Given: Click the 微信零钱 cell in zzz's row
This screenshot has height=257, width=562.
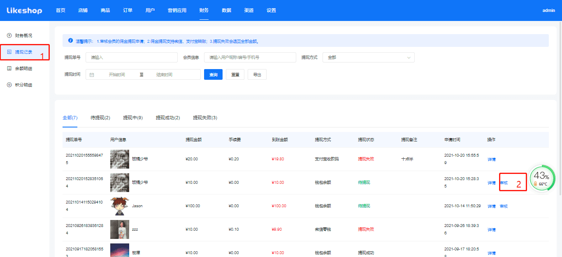Looking at the screenshot, I should pyautogui.click(x=323, y=229).
